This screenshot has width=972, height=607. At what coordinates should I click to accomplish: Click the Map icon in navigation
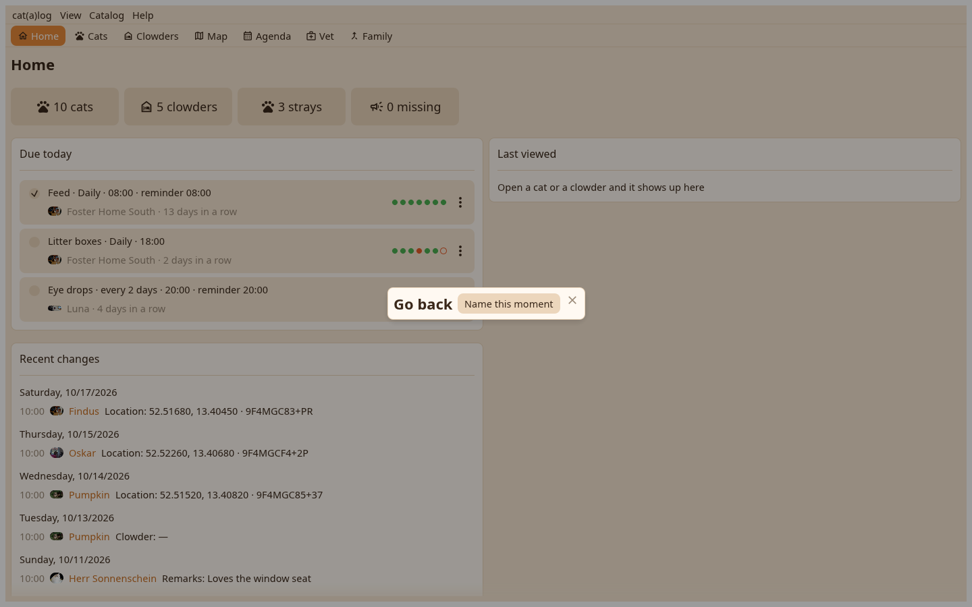pyautogui.click(x=199, y=36)
